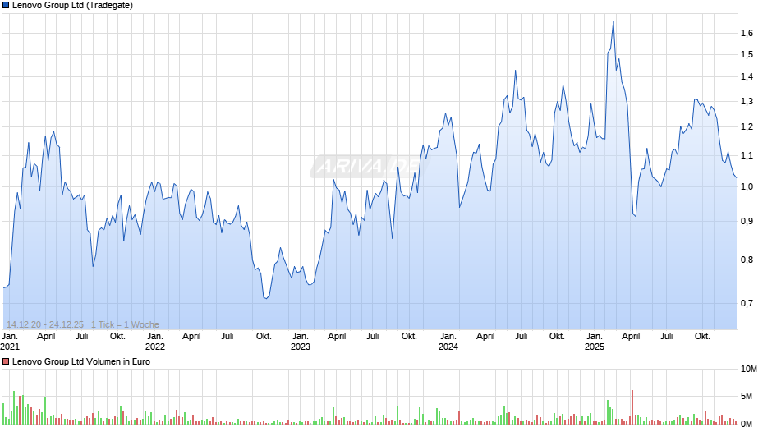
Task: Click the tallest red volume bar in April 2025
Action: (632, 407)
